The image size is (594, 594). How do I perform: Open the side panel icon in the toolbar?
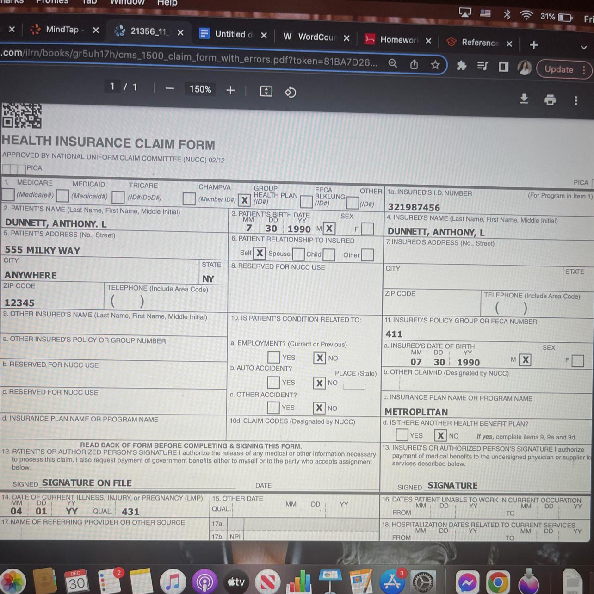[502, 67]
